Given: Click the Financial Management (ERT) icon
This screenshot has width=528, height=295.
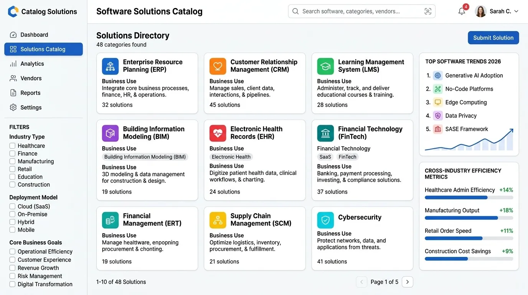Looking at the screenshot, I should pyautogui.click(x=110, y=220).
